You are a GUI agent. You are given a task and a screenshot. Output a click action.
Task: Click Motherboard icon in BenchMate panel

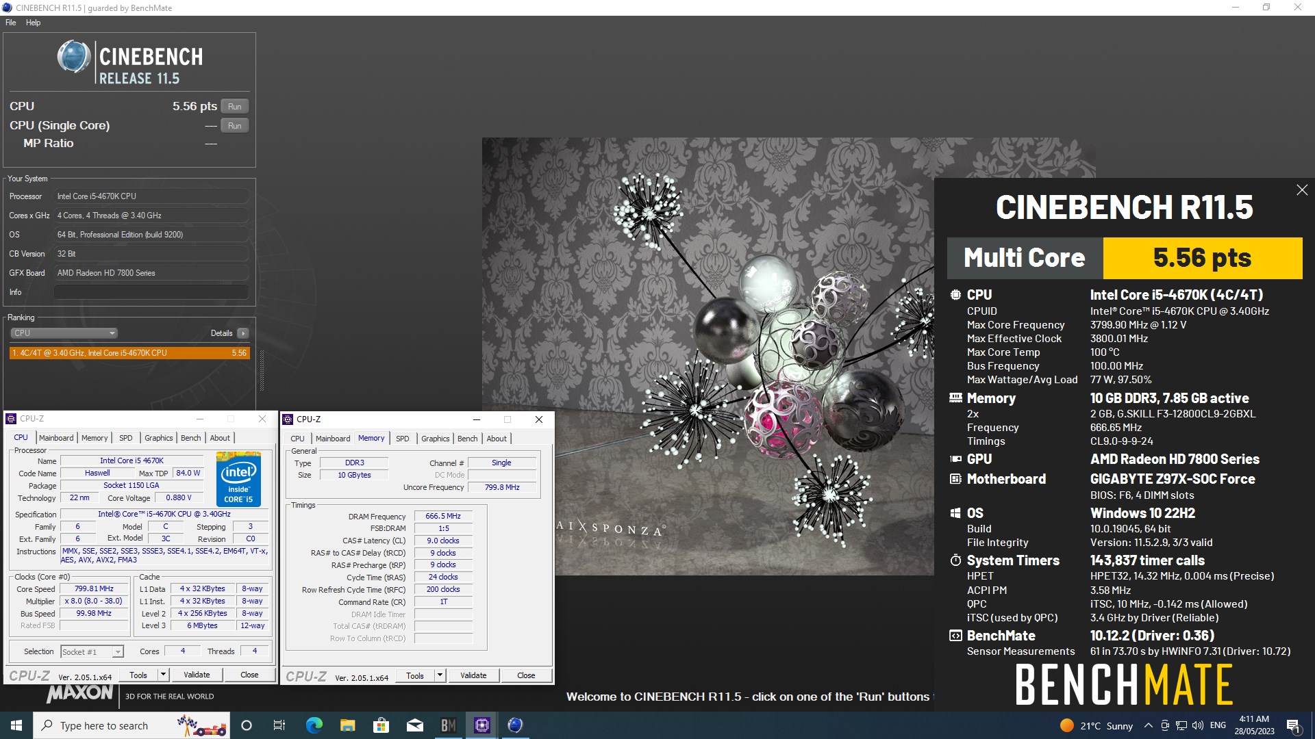point(955,479)
